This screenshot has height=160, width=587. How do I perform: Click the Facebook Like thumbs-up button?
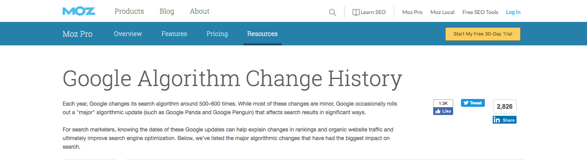[443, 111]
